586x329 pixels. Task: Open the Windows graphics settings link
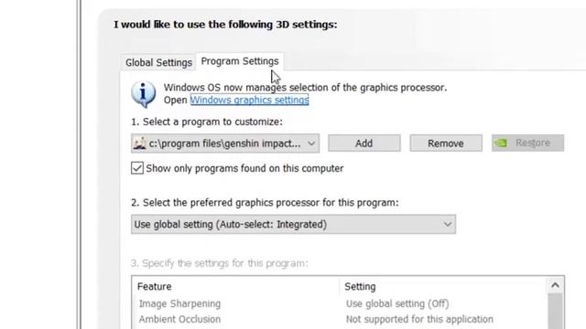(249, 100)
